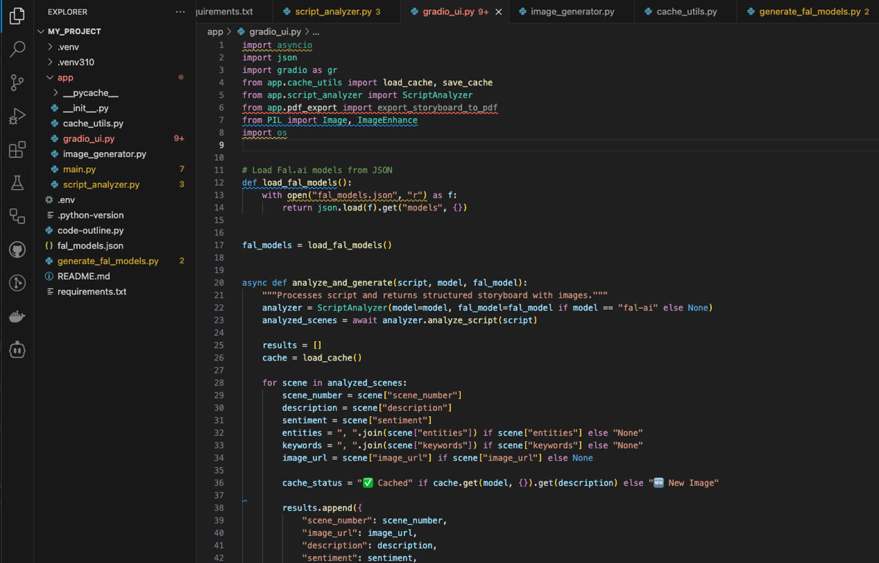Open the Docker whale icon
The width and height of the screenshot is (879, 563).
click(18, 317)
